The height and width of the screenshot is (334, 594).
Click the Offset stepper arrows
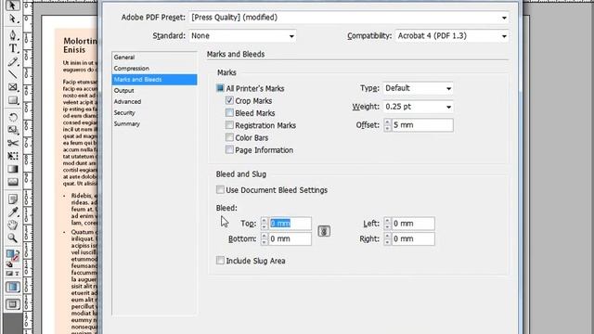[x=387, y=125]
